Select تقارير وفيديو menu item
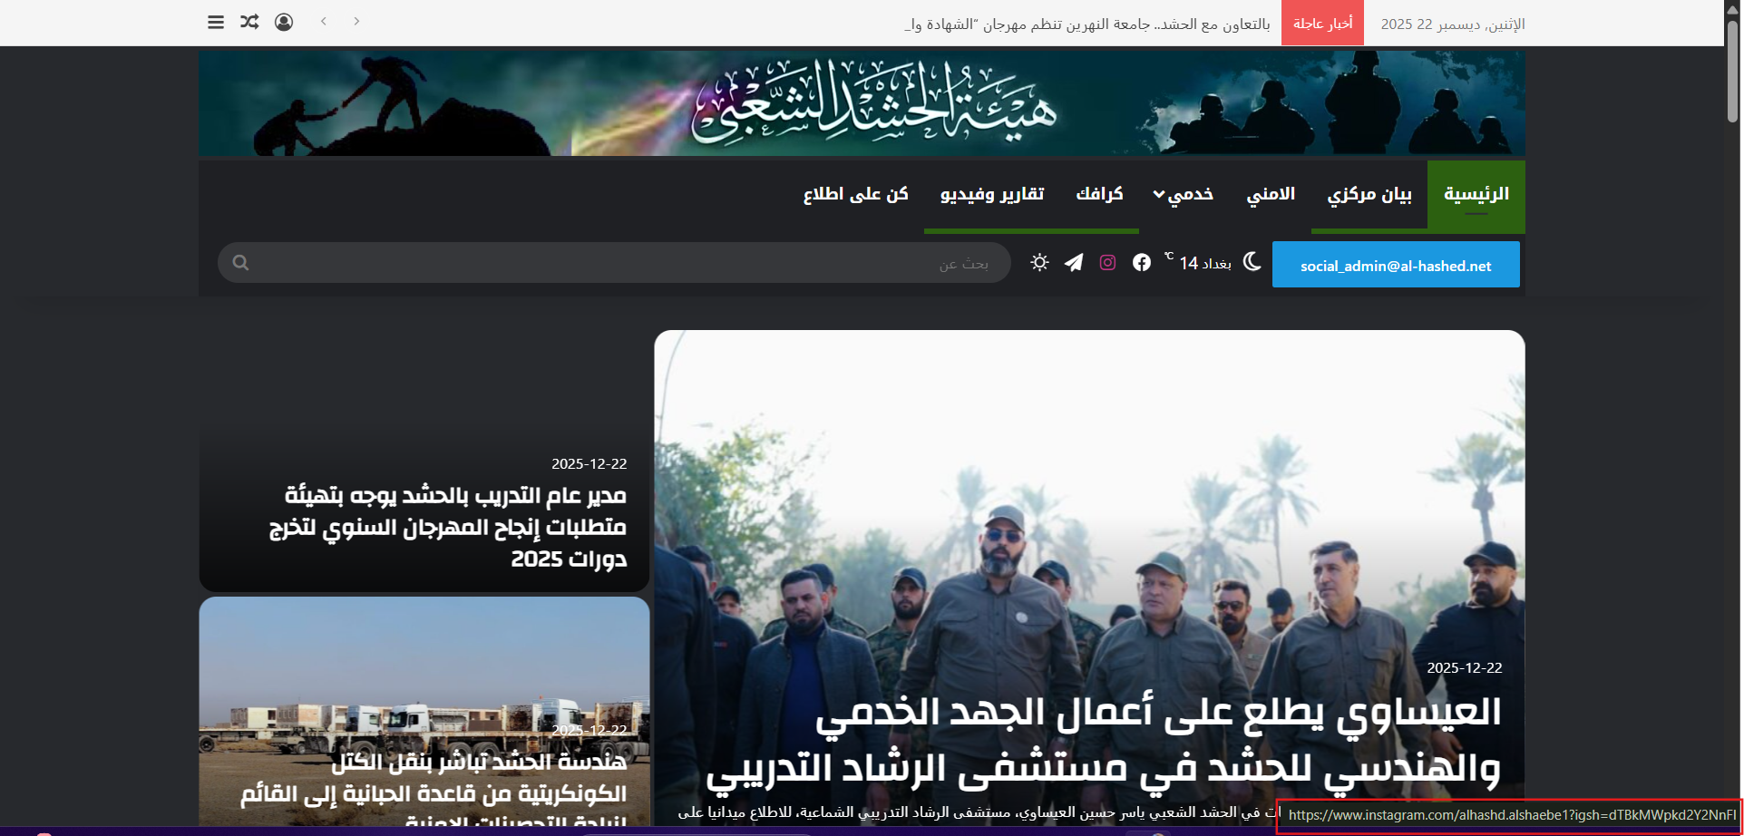The image size is (1744, 836). (992, 195)
